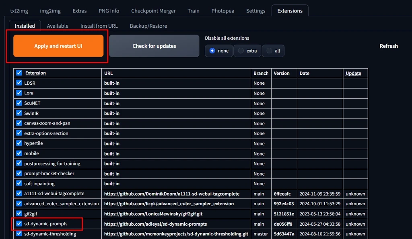Uncheck the Lora extension checkbox

click(19, 93)
